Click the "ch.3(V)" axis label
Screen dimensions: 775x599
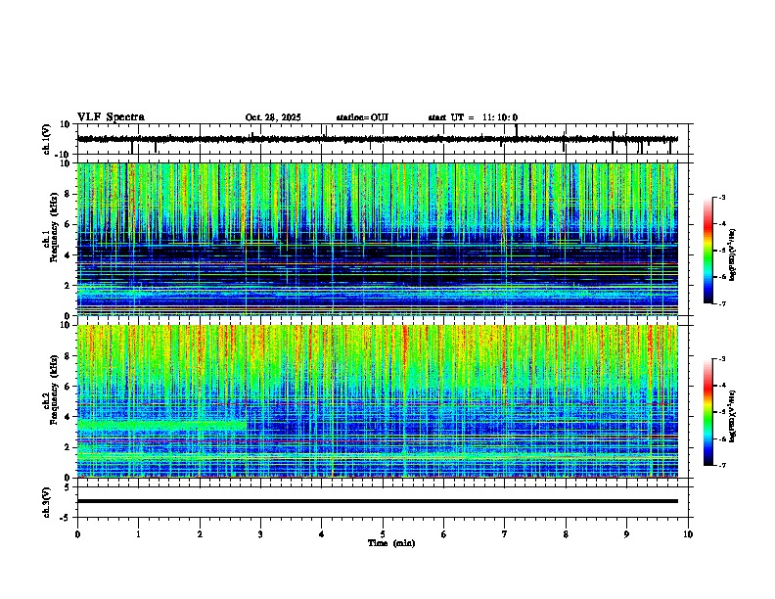(x=47, y=502)
